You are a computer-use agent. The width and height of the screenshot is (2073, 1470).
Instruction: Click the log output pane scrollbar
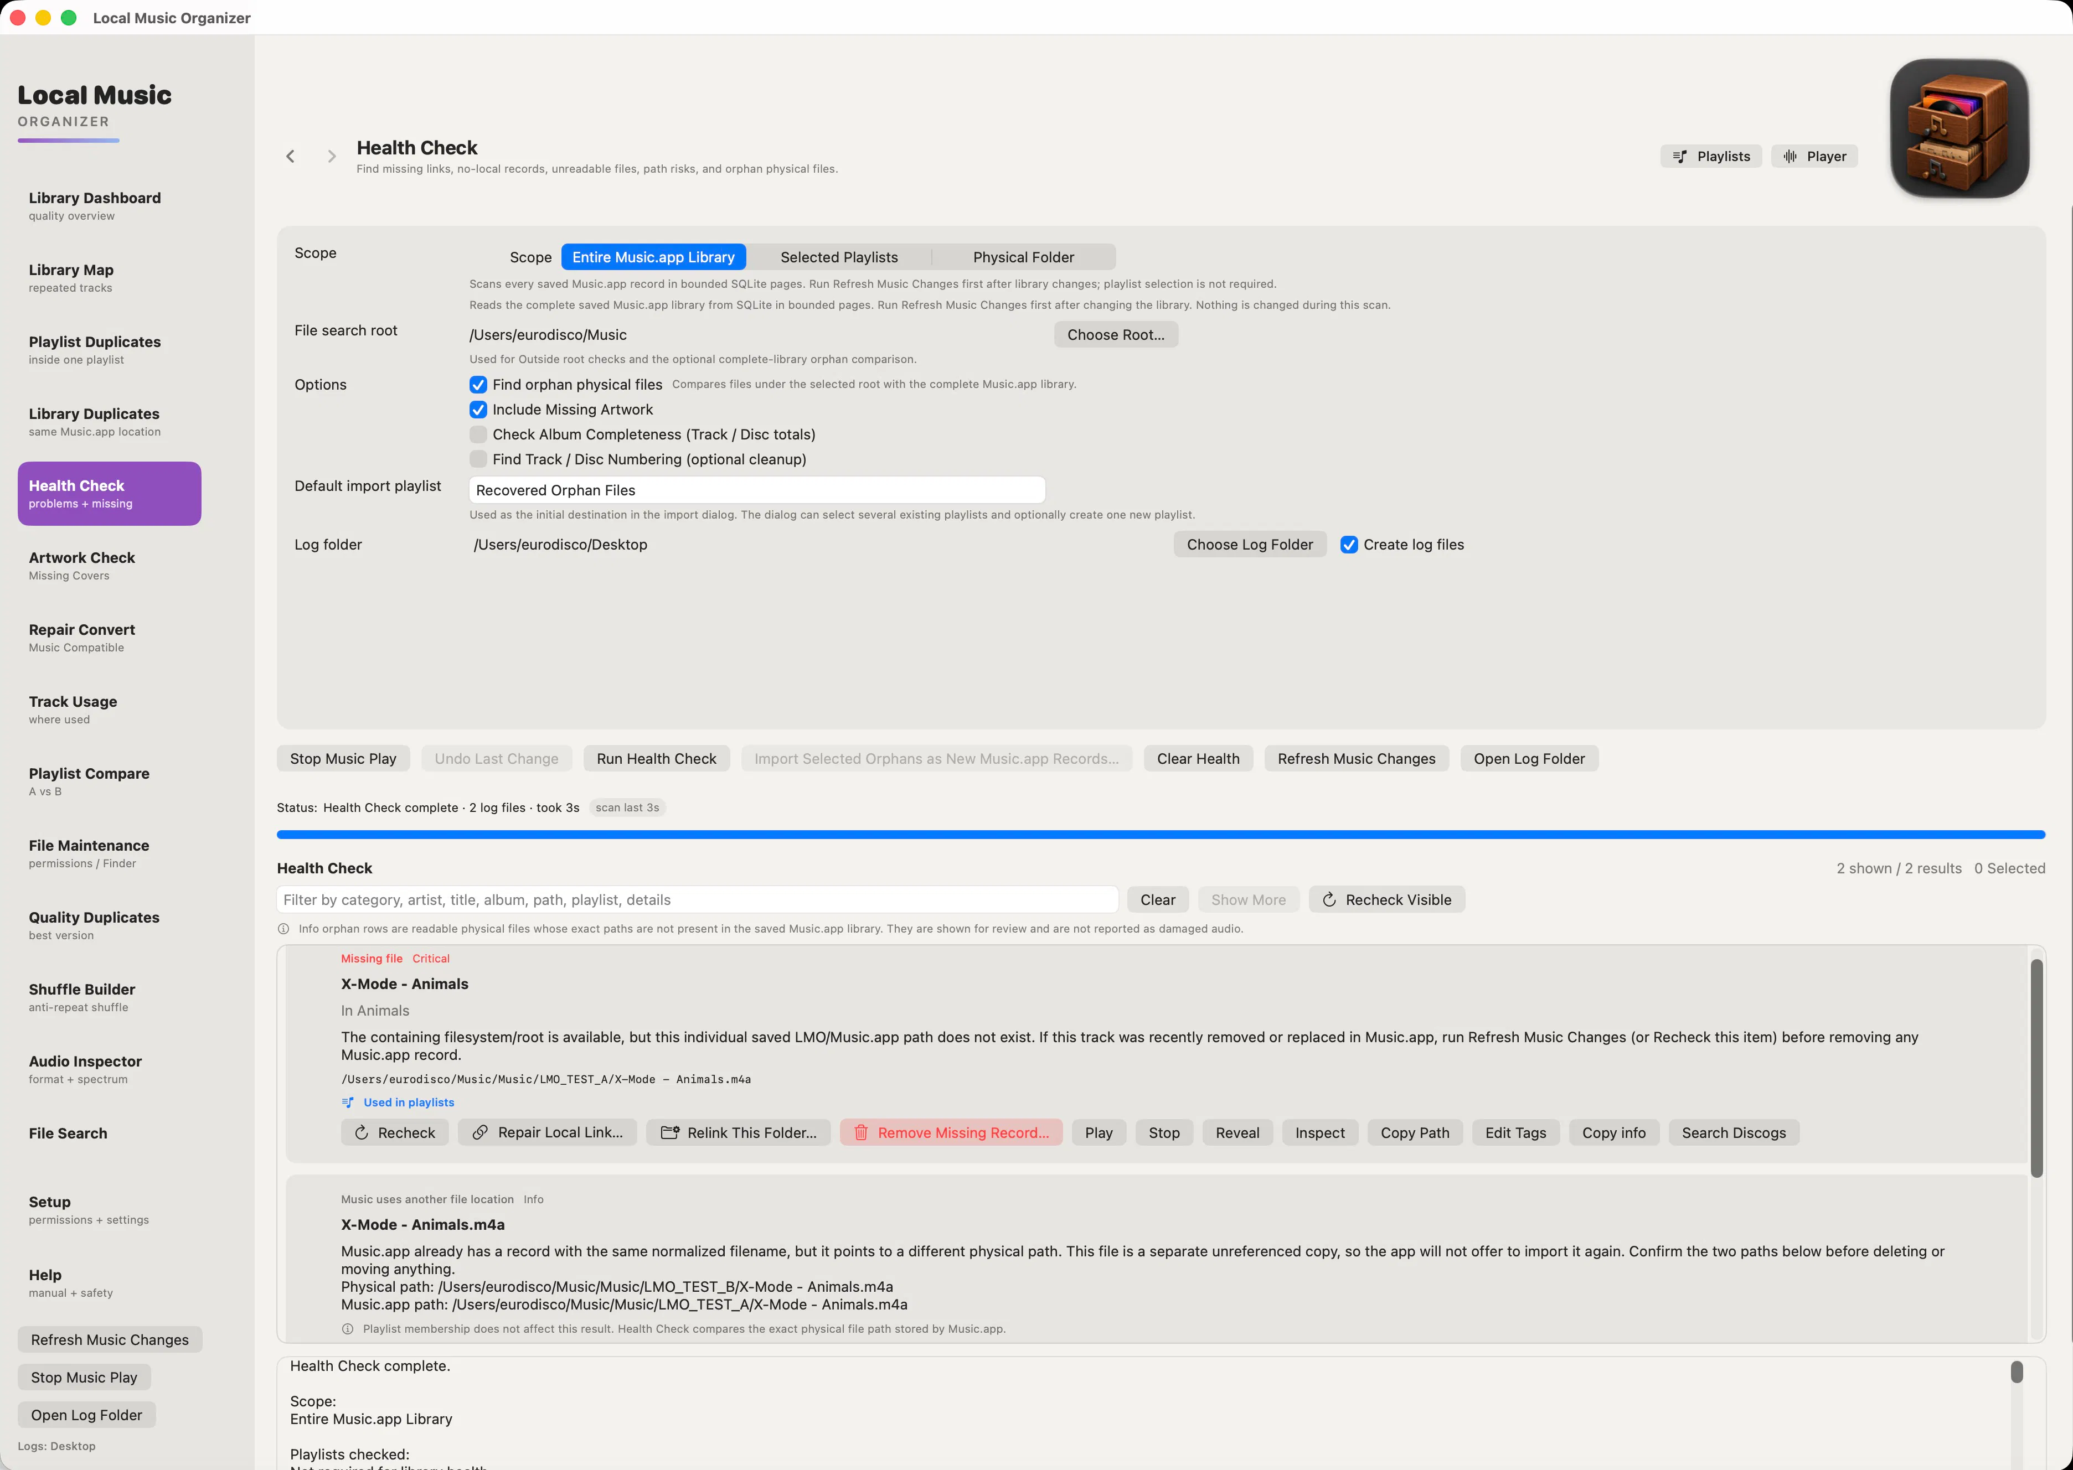click(x=2017, y=1372)
